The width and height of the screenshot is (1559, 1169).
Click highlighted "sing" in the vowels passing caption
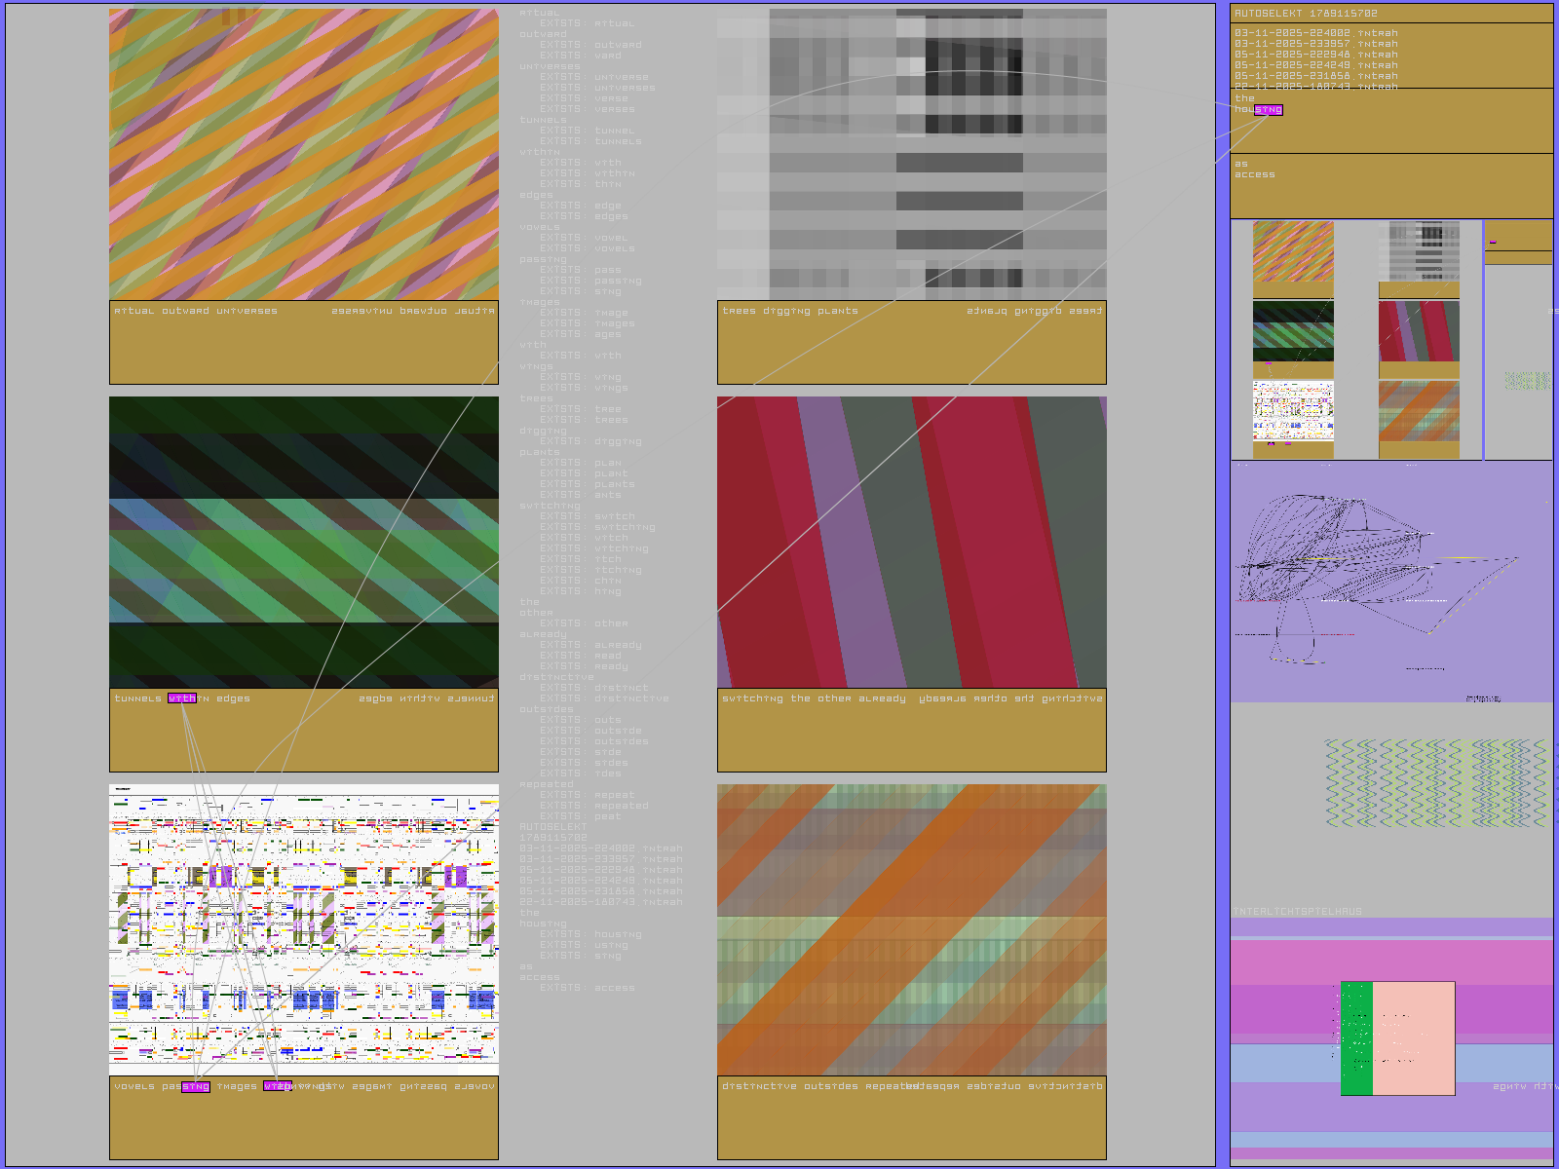pyautogui.click(x=196, y=1086)
